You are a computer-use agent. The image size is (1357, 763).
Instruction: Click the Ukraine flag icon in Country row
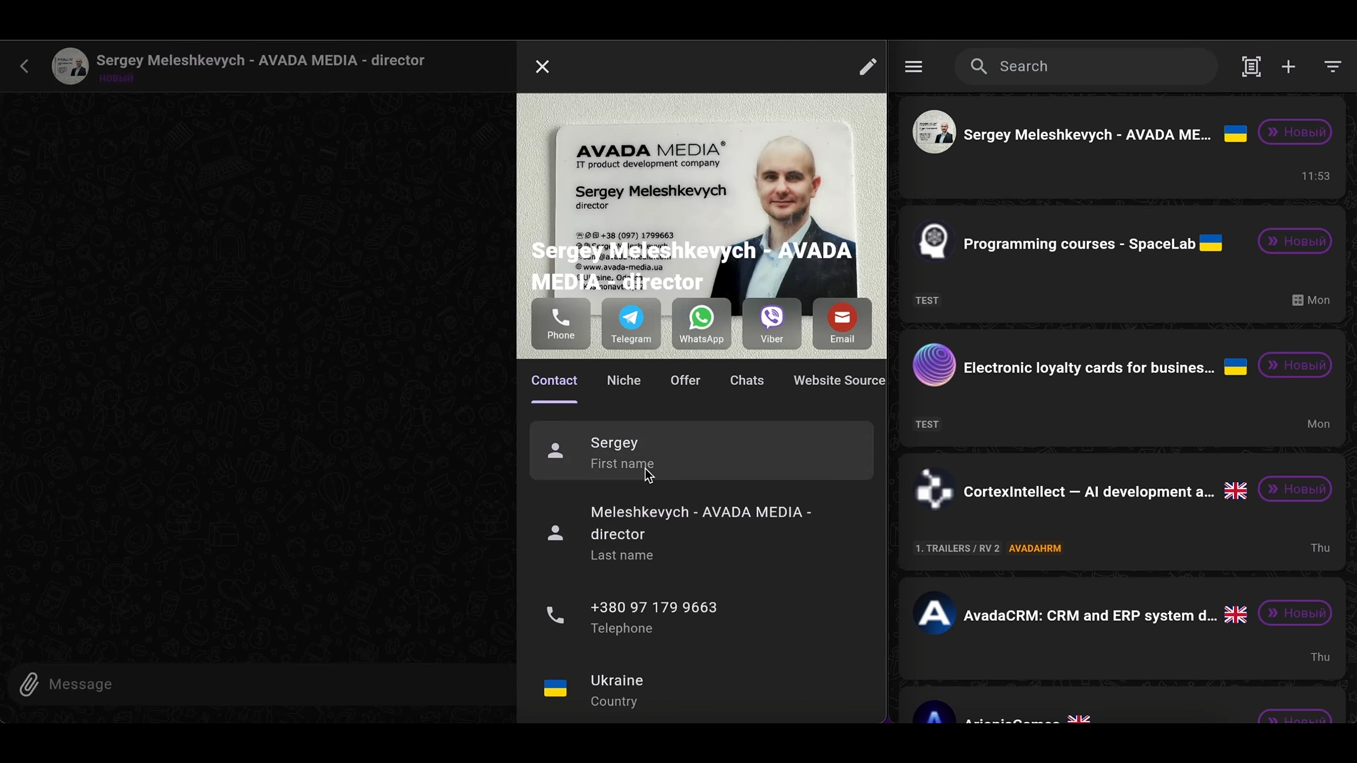click(x=556, y=688)
